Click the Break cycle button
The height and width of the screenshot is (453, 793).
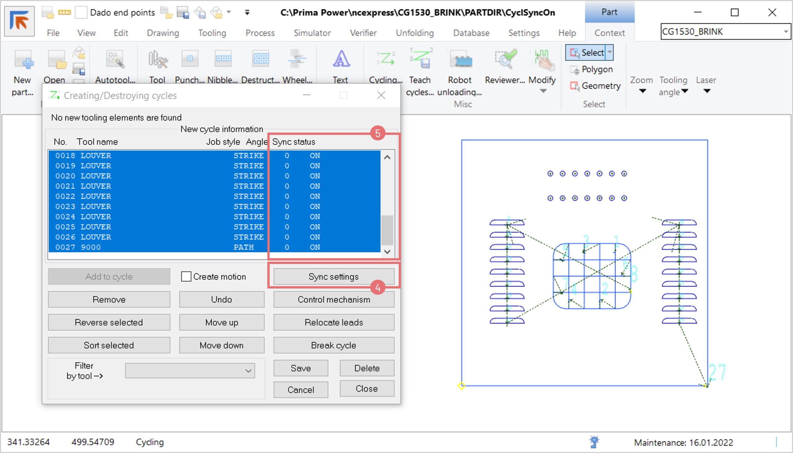334,345
